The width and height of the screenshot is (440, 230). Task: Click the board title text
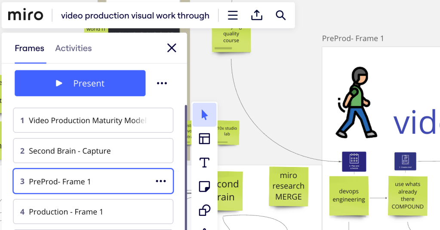click(x=135, y=16)
